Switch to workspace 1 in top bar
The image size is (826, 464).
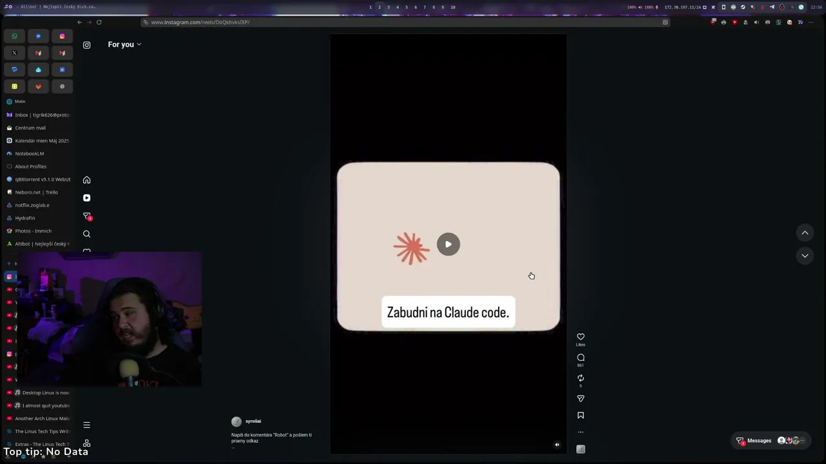coord(370,7)
